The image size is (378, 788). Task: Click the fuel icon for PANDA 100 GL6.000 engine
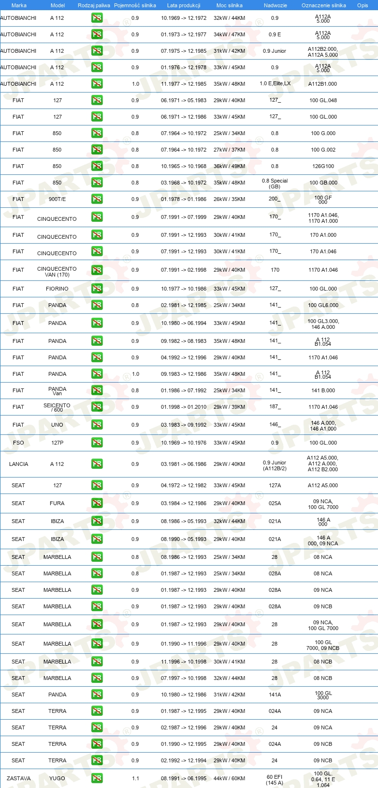click(x=97, y=305)
